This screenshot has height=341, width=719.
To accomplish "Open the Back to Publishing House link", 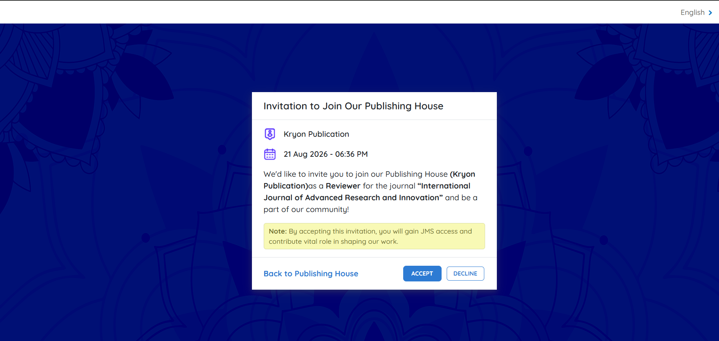I will [x=311, y=274].
